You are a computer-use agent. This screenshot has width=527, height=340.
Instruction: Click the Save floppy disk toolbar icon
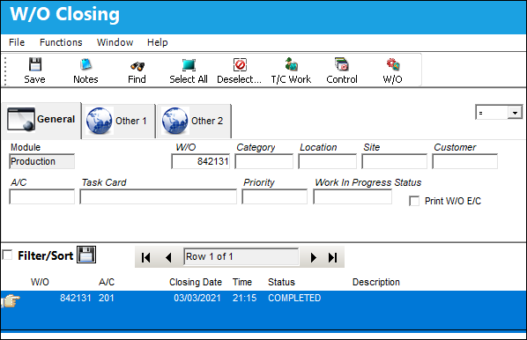pos(35,64)
